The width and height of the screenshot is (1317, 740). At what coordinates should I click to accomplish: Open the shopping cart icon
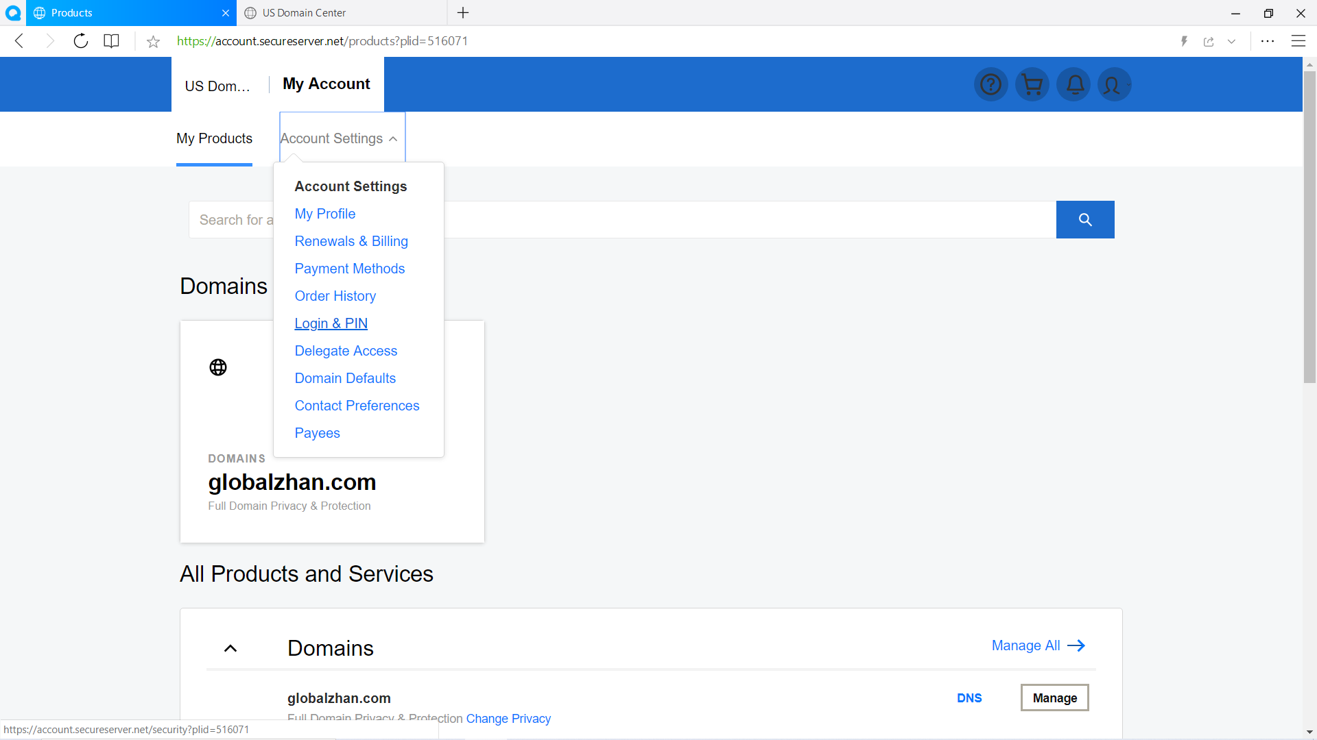click(x=1032, y=84)
